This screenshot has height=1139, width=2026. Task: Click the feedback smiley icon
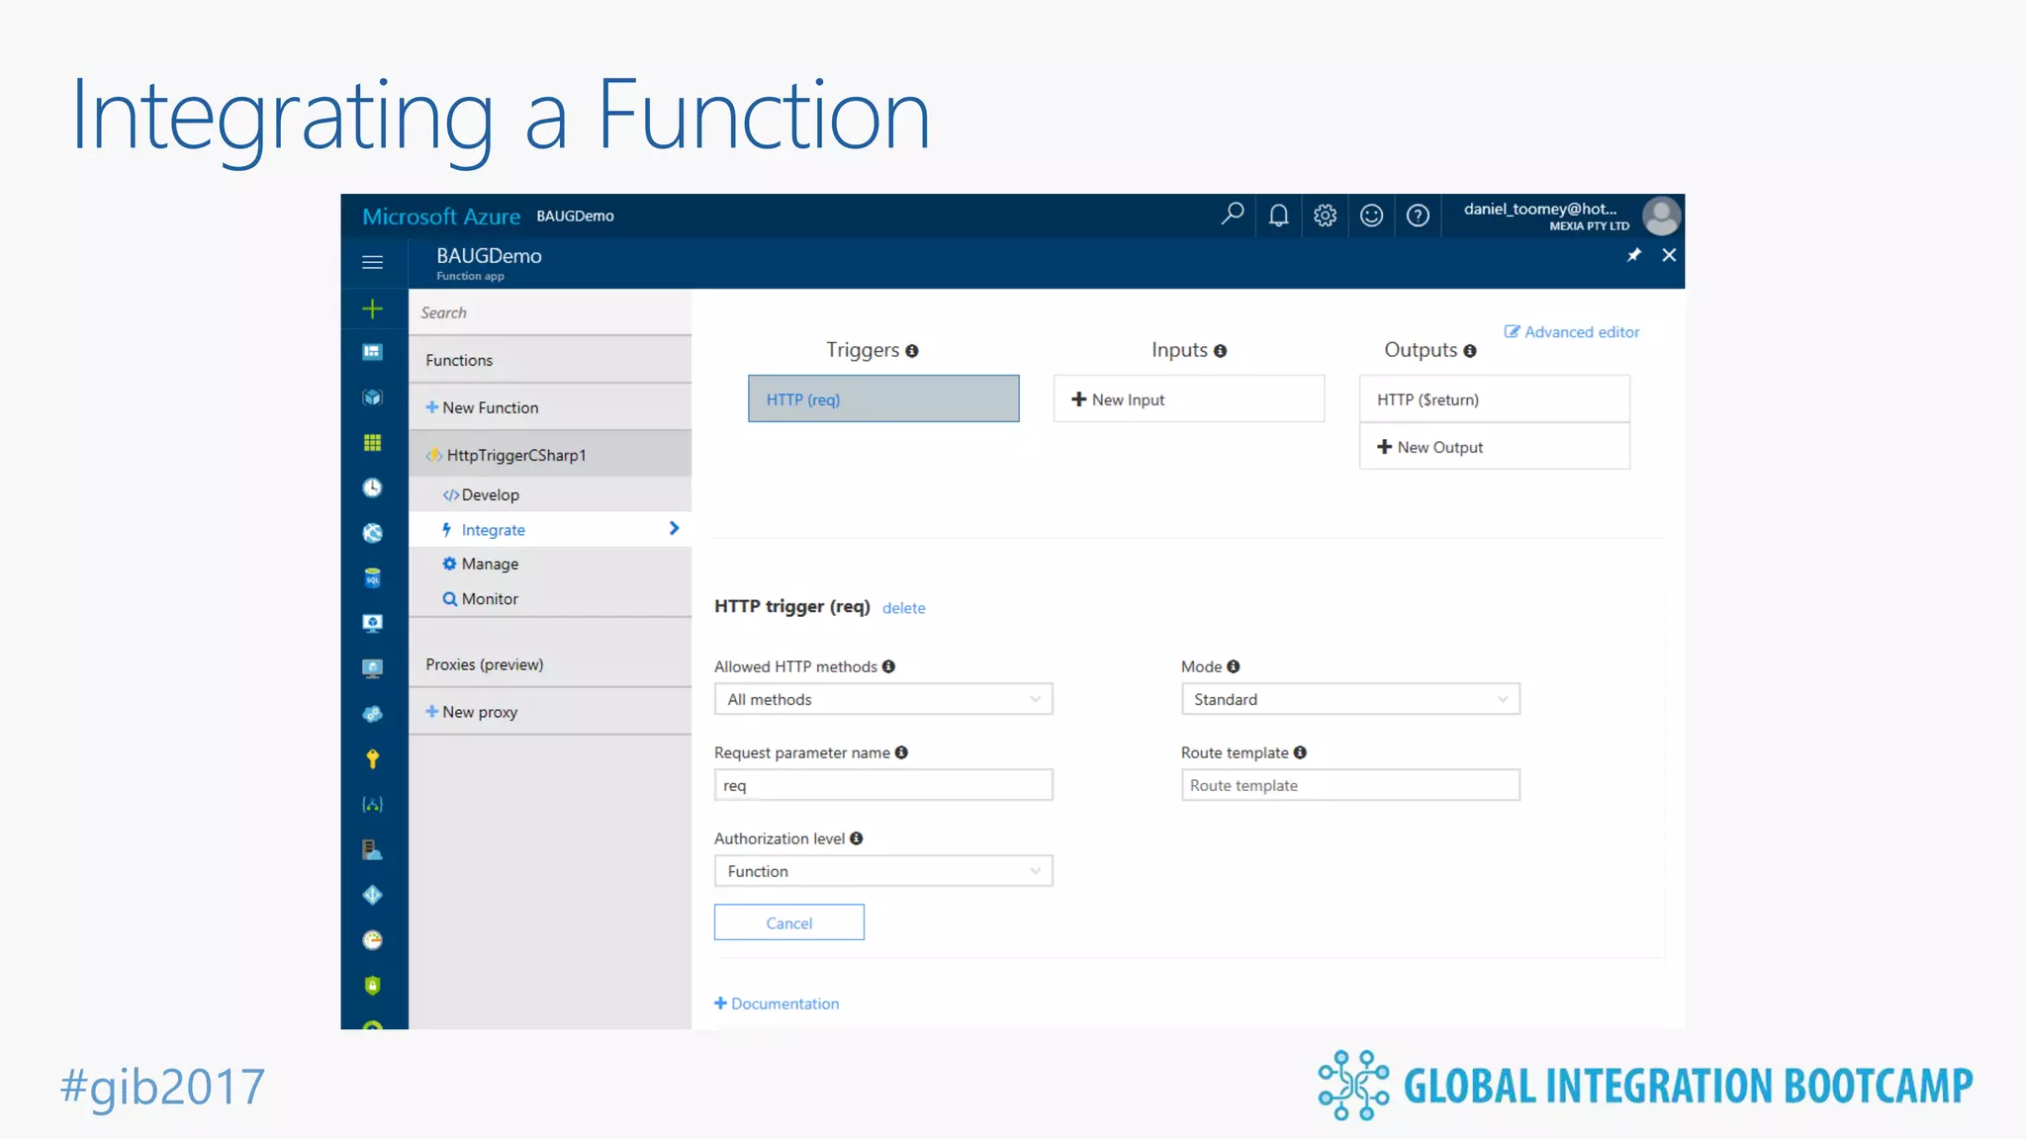[1371, 215]
